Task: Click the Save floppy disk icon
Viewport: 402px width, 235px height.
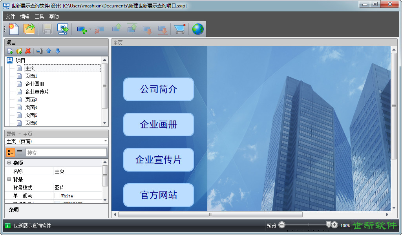Action: [x=47, y=29]
